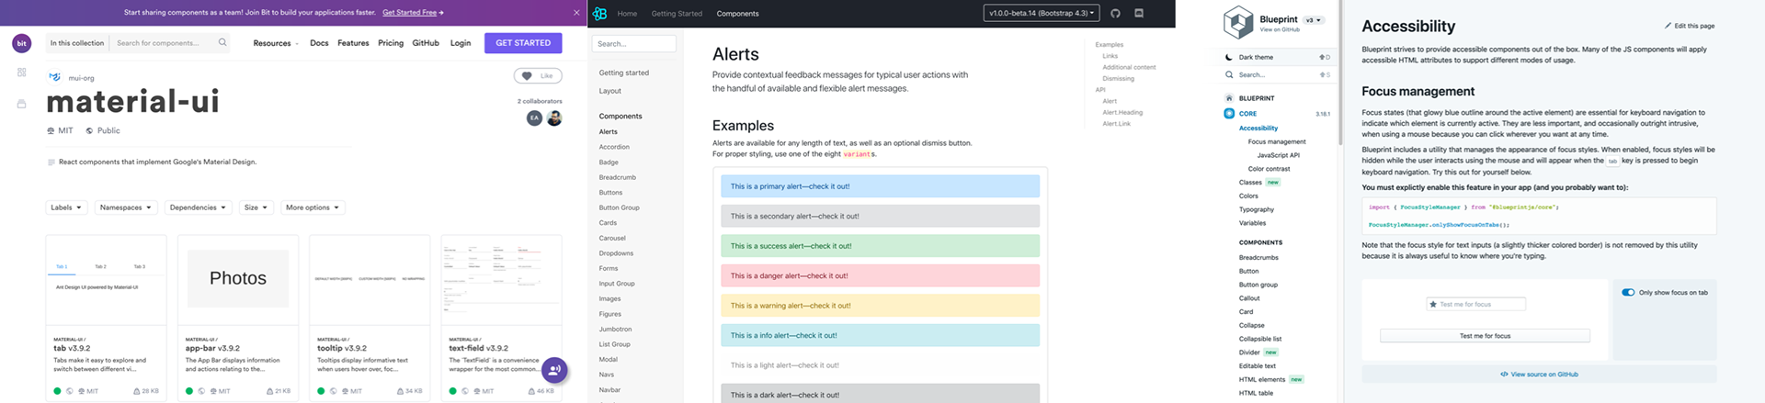The height and width of the screenshot is (403, 1765).
Task: Open the In this collection search scope selector
Action: click(77, 43)
